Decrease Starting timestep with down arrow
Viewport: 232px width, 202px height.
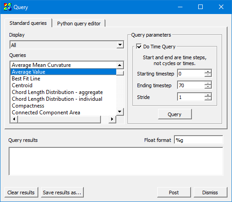[x=208, y=75]
